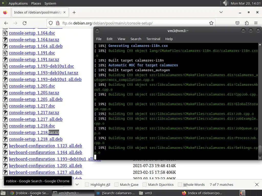This screenshot has height=196, width=262.
Task: Reload the Debian index page
Action: 25,23
